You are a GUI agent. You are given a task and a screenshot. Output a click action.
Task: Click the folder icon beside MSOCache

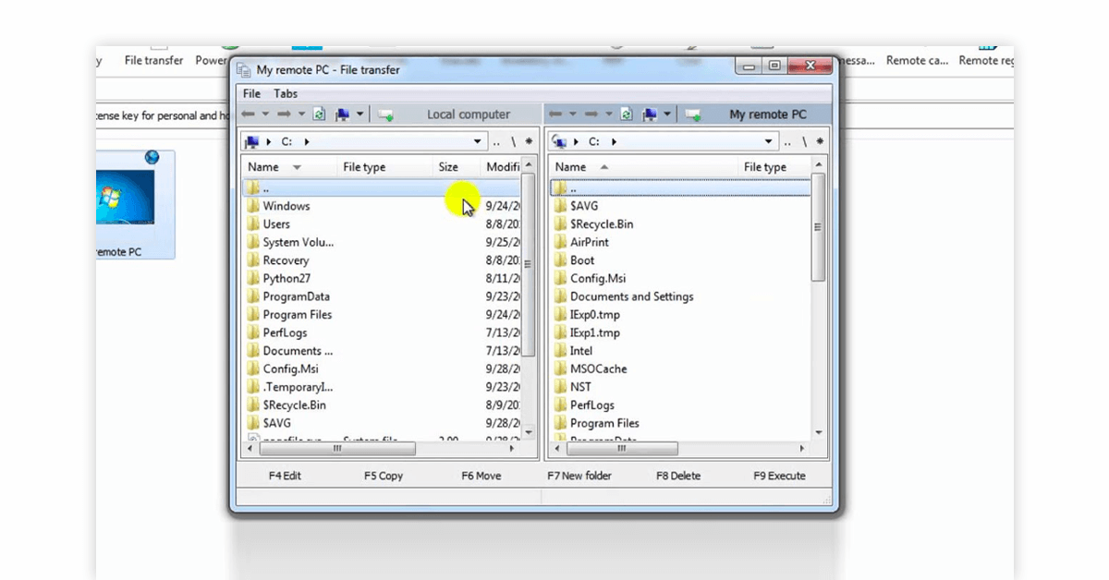tap(560, 369)
